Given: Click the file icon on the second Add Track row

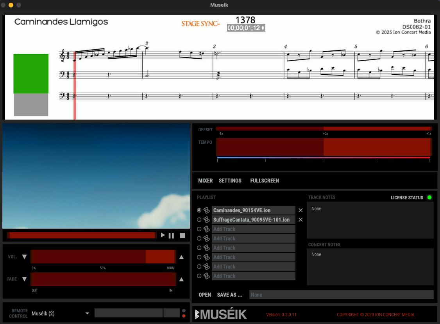Looking at the screenshot, I should pos(207,238).
